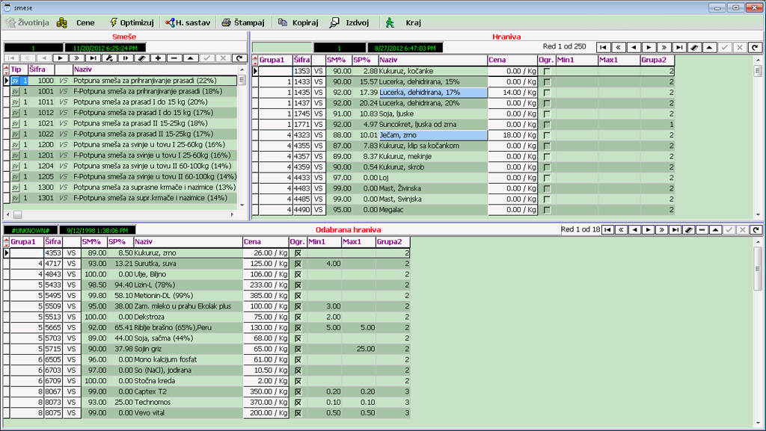The width and height of the screenshot is (766, 431).
Task: Click sort arrows left of Tip column header
Action: point(5,69)
